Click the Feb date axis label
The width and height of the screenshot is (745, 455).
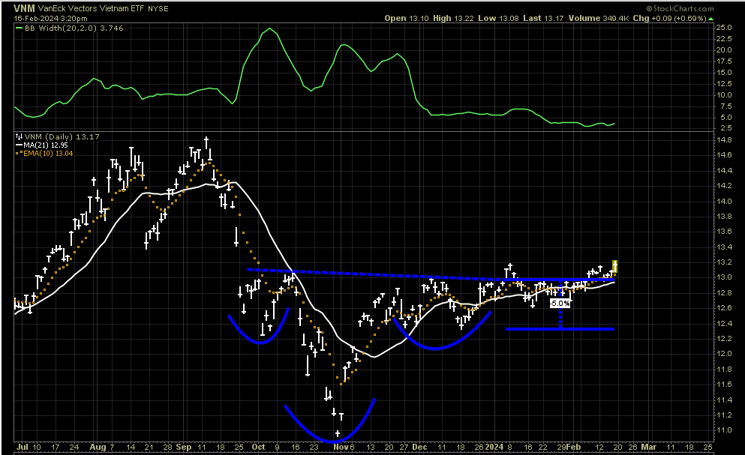coord(573,447)
